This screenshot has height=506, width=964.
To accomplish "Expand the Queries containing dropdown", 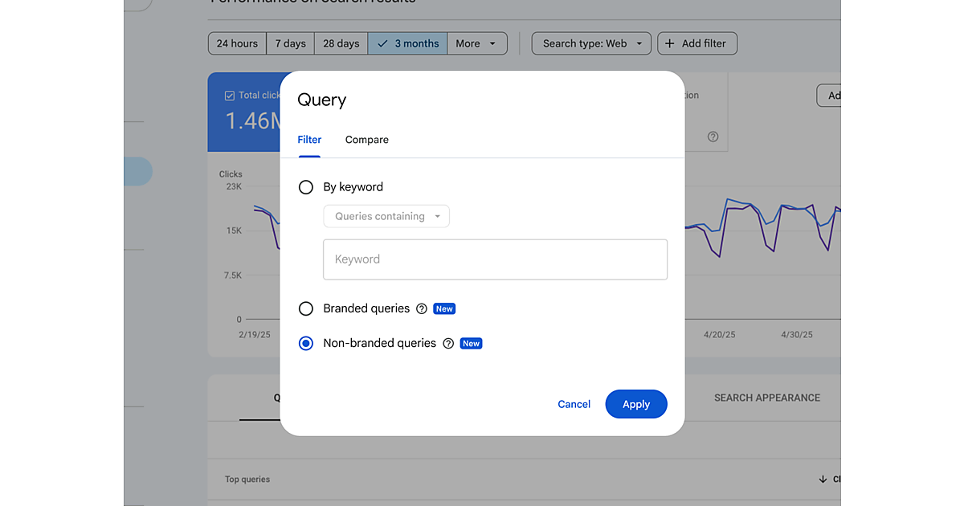I will tap(386, 217).
